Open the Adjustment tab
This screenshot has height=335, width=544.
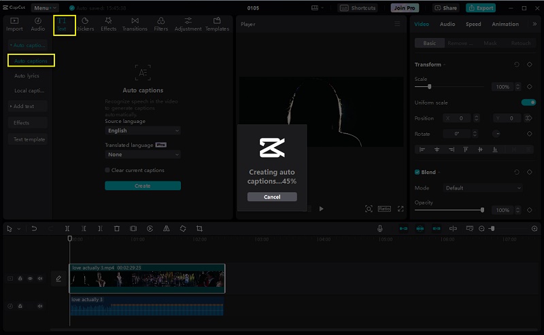coord(188,24)
